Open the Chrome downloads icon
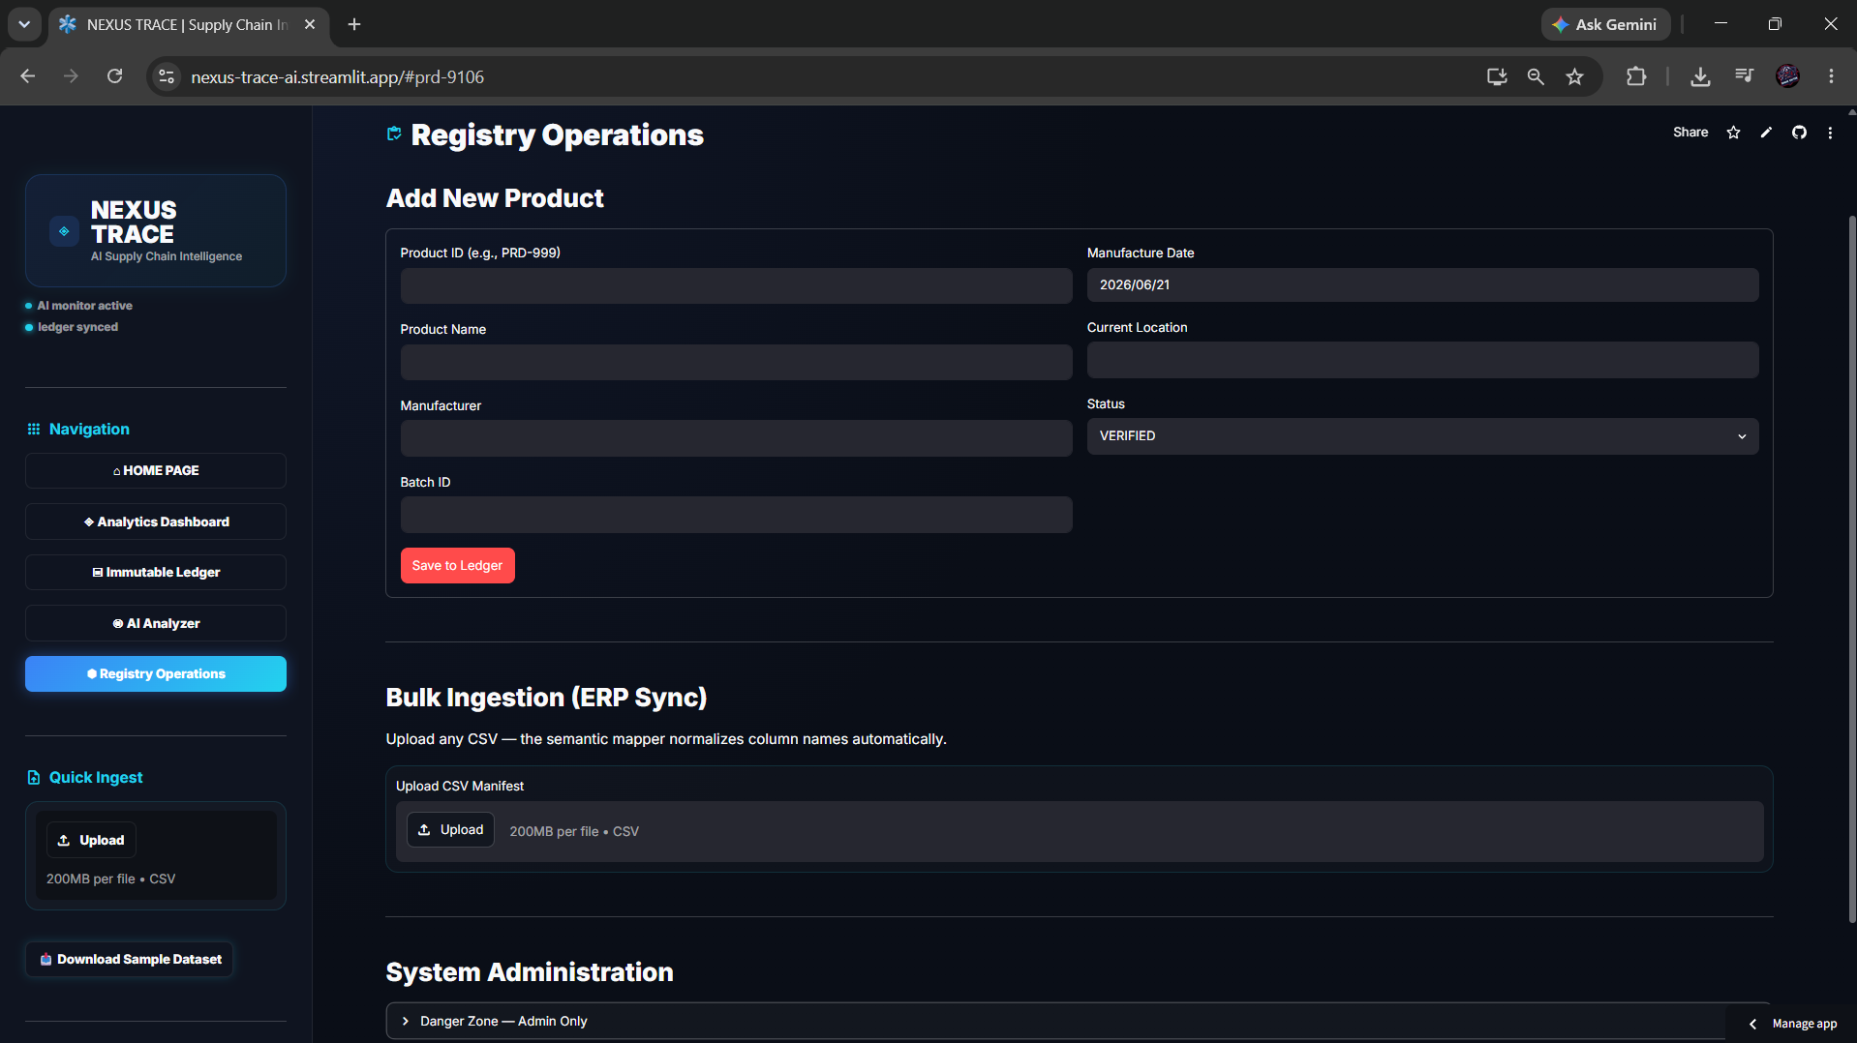Viewport: 1857px width, 1043px height. pos(1700,76)
